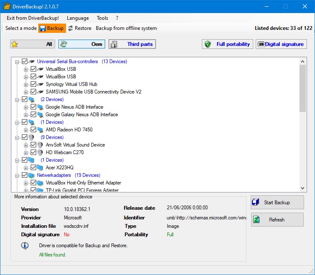Click the device list scroll up arrow

point(302,61)
